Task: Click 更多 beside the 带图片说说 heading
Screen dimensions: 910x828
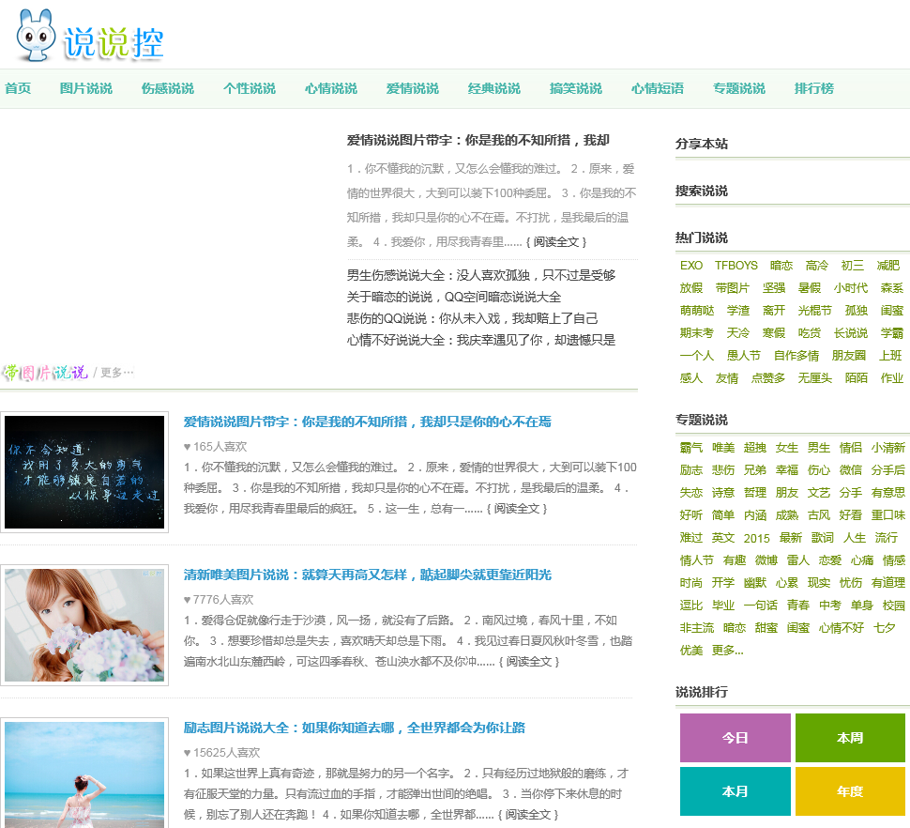Action: click(117, 372)
